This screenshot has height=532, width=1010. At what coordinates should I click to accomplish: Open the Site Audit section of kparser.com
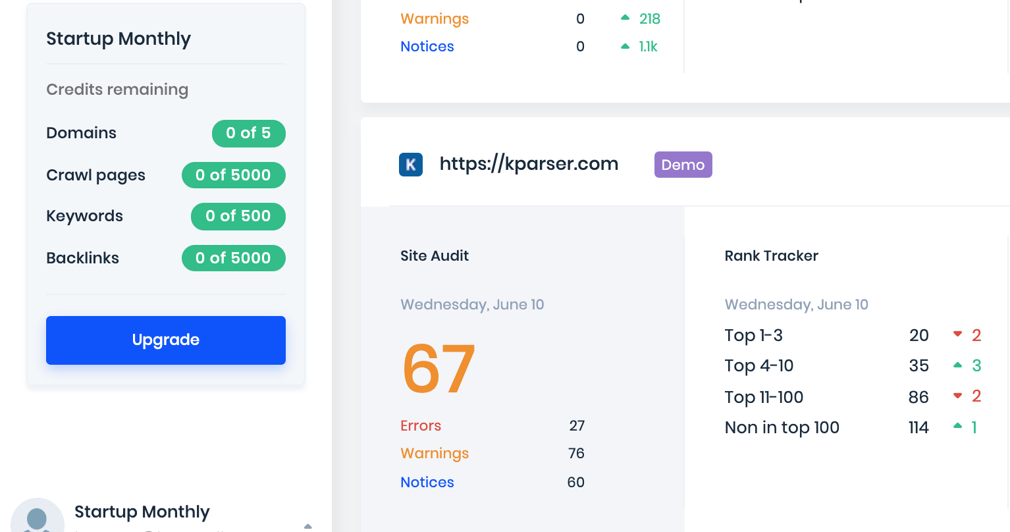[x=435, y=256]
